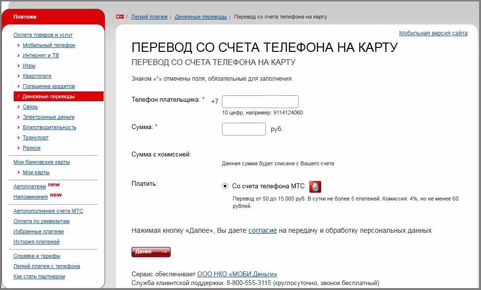Screen dimensions: 481x290
Task: Open 'Автопополнение счета МТС' link
Action: [48, 211]
